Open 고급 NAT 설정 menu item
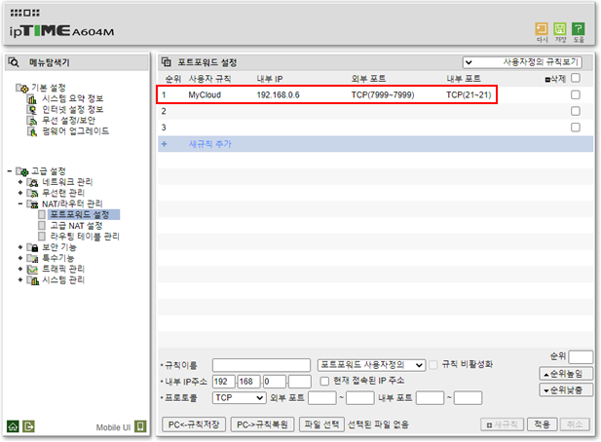The width and height of the screenshot is (601, 442). [x=76, y=226]
